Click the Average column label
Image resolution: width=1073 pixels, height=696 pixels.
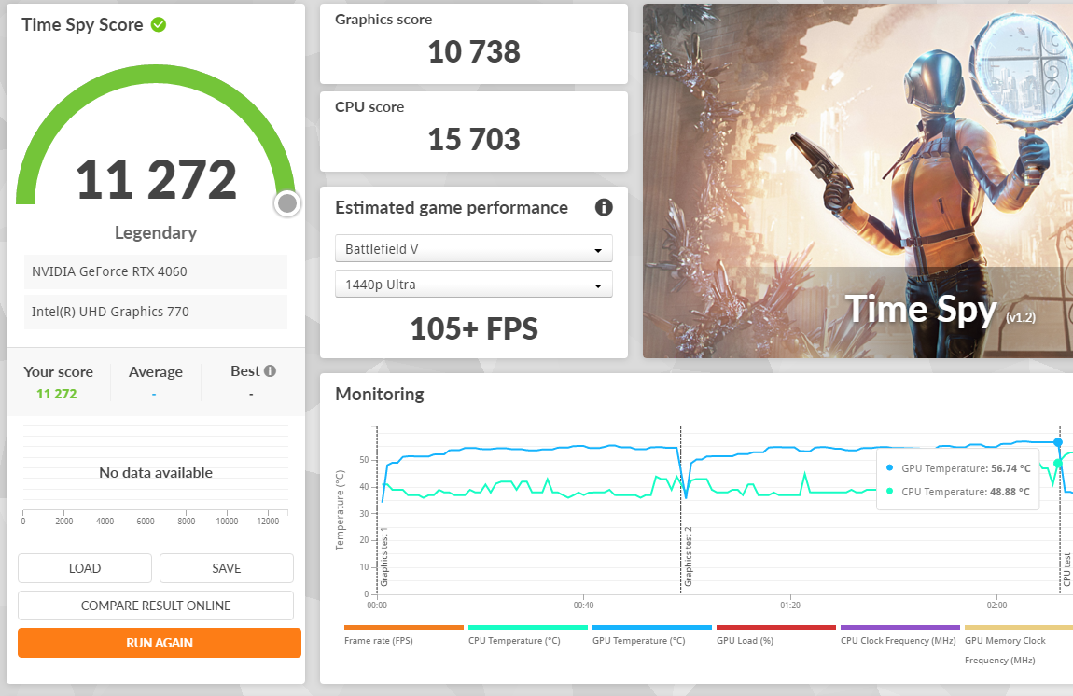(x=155, y=372)
